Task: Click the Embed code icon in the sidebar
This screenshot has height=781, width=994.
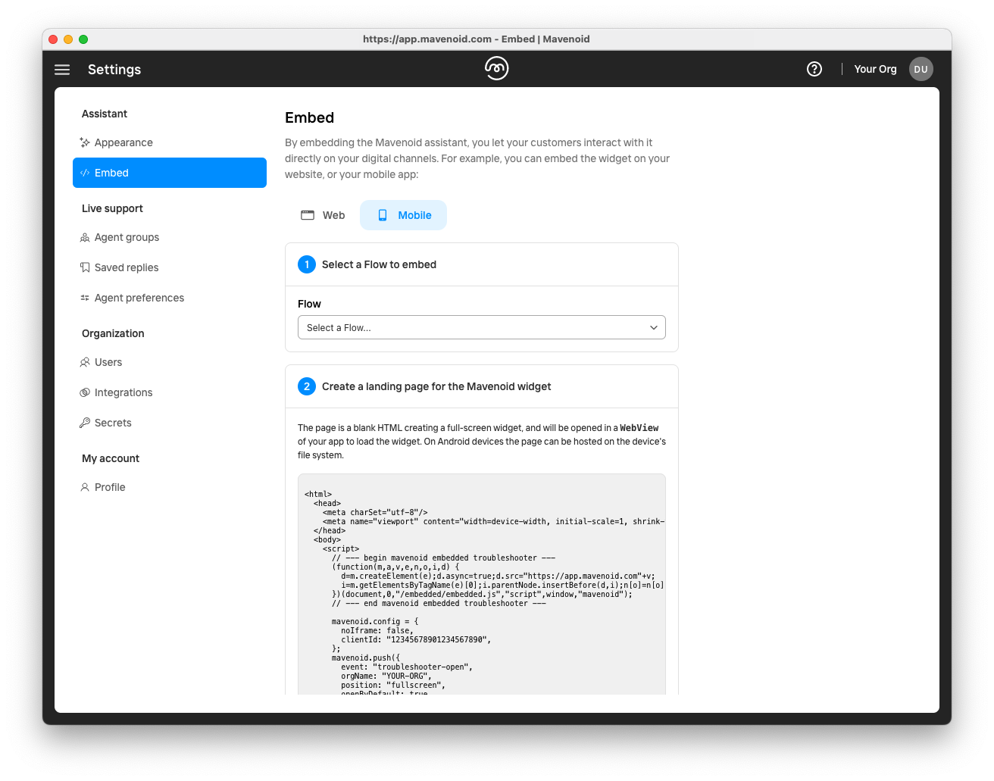Action: [85, 173]
